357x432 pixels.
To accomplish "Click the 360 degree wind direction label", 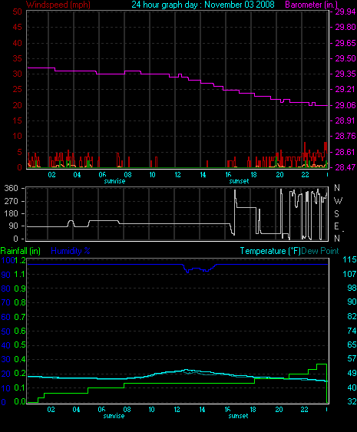I will click(11, 188).
